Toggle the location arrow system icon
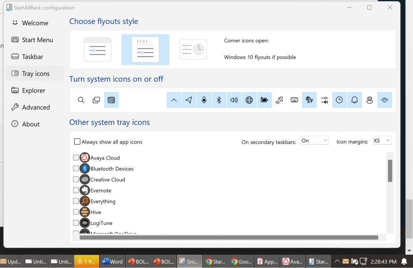Image resolution: width=413 pixels, height=268 pixels. point(189,100)
